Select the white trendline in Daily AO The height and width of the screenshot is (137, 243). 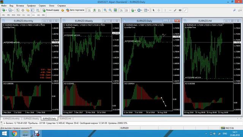(x=164, y=102)
